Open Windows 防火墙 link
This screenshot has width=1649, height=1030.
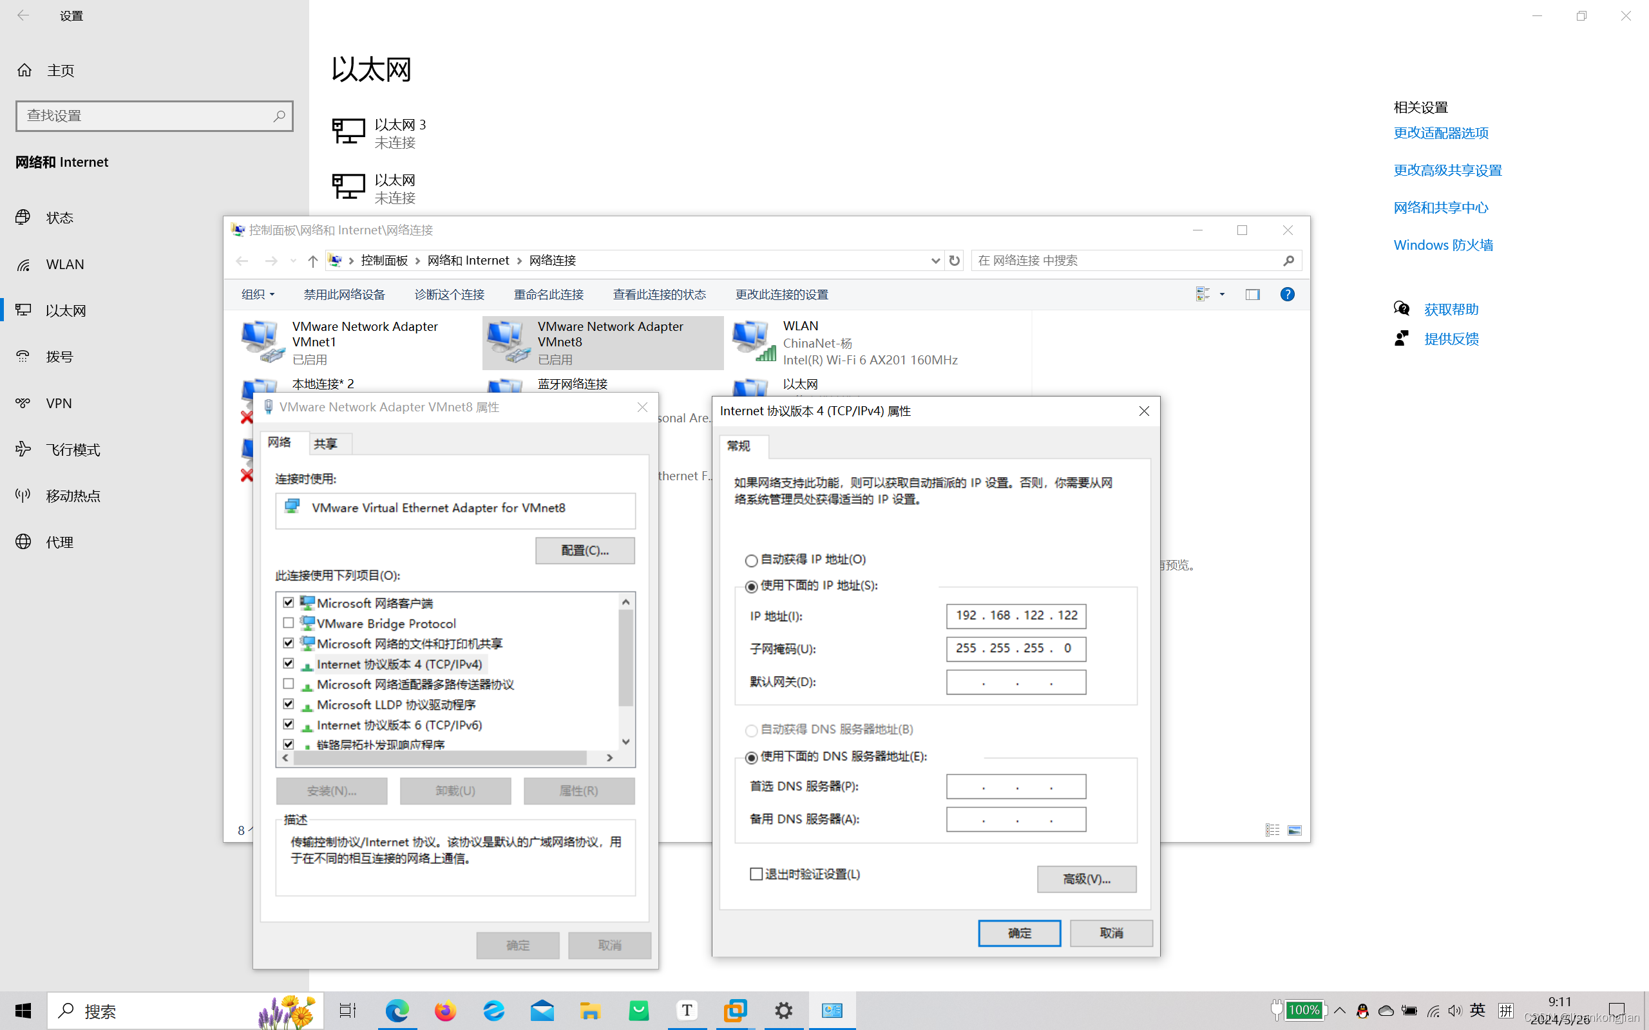1444,245
